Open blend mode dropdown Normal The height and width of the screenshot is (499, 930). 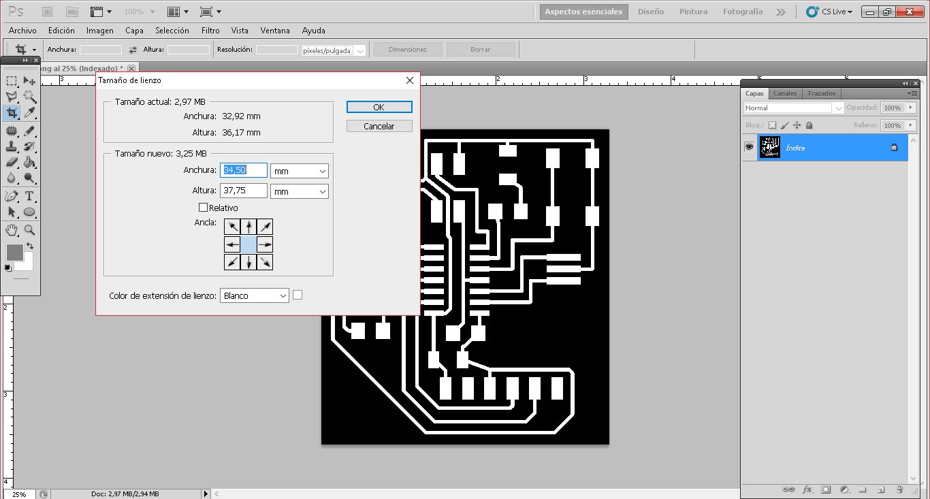(x=794, y=108)
